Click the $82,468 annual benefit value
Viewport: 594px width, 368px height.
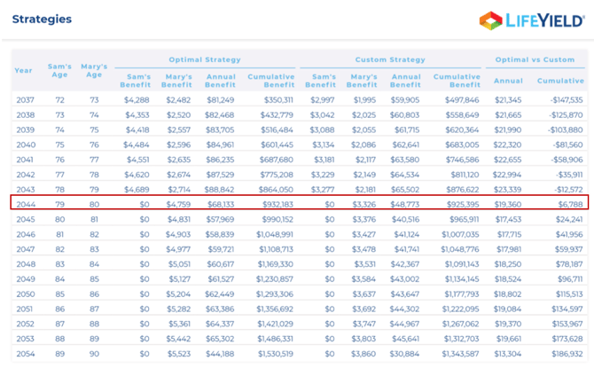click(220, 115)
